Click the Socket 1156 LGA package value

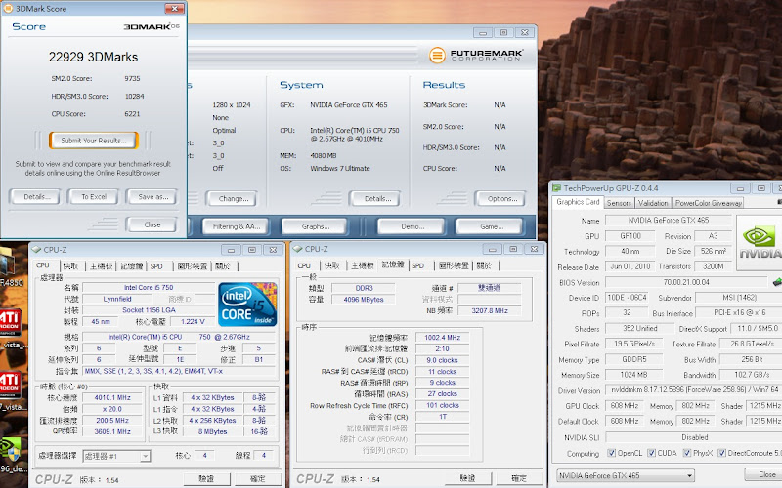point(149,309)
